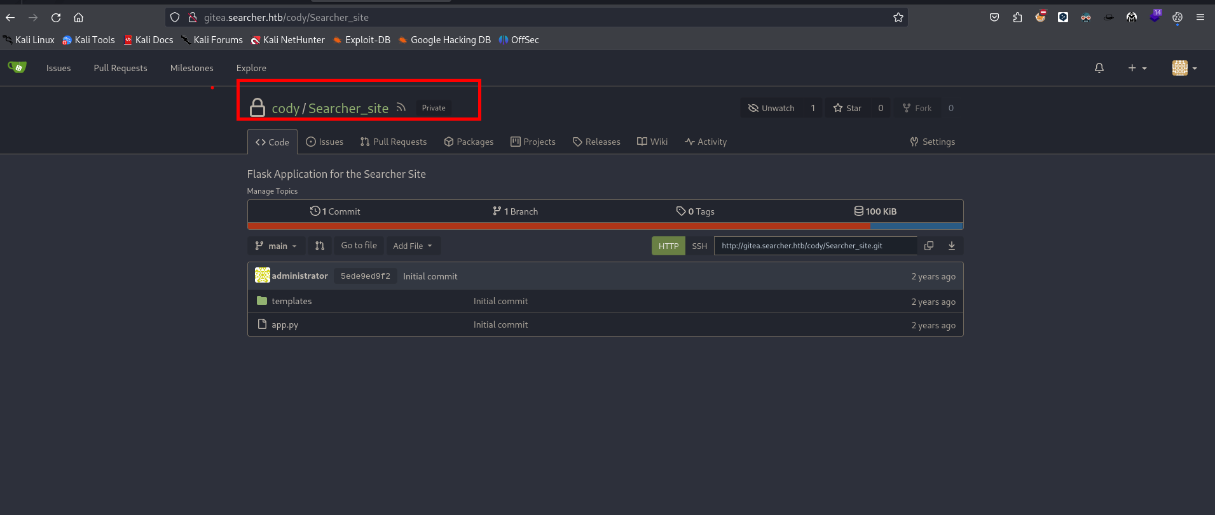1215x515 pixels.
Task: Click the notifications bell icon
Action: pos(1099,68)
